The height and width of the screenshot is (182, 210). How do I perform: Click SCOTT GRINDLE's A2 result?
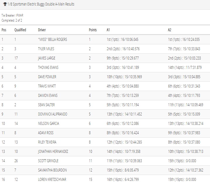coord(182,161)
